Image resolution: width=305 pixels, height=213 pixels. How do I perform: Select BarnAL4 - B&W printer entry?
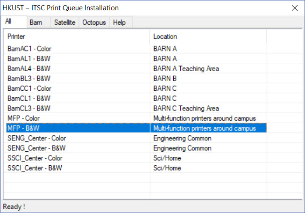29,68
